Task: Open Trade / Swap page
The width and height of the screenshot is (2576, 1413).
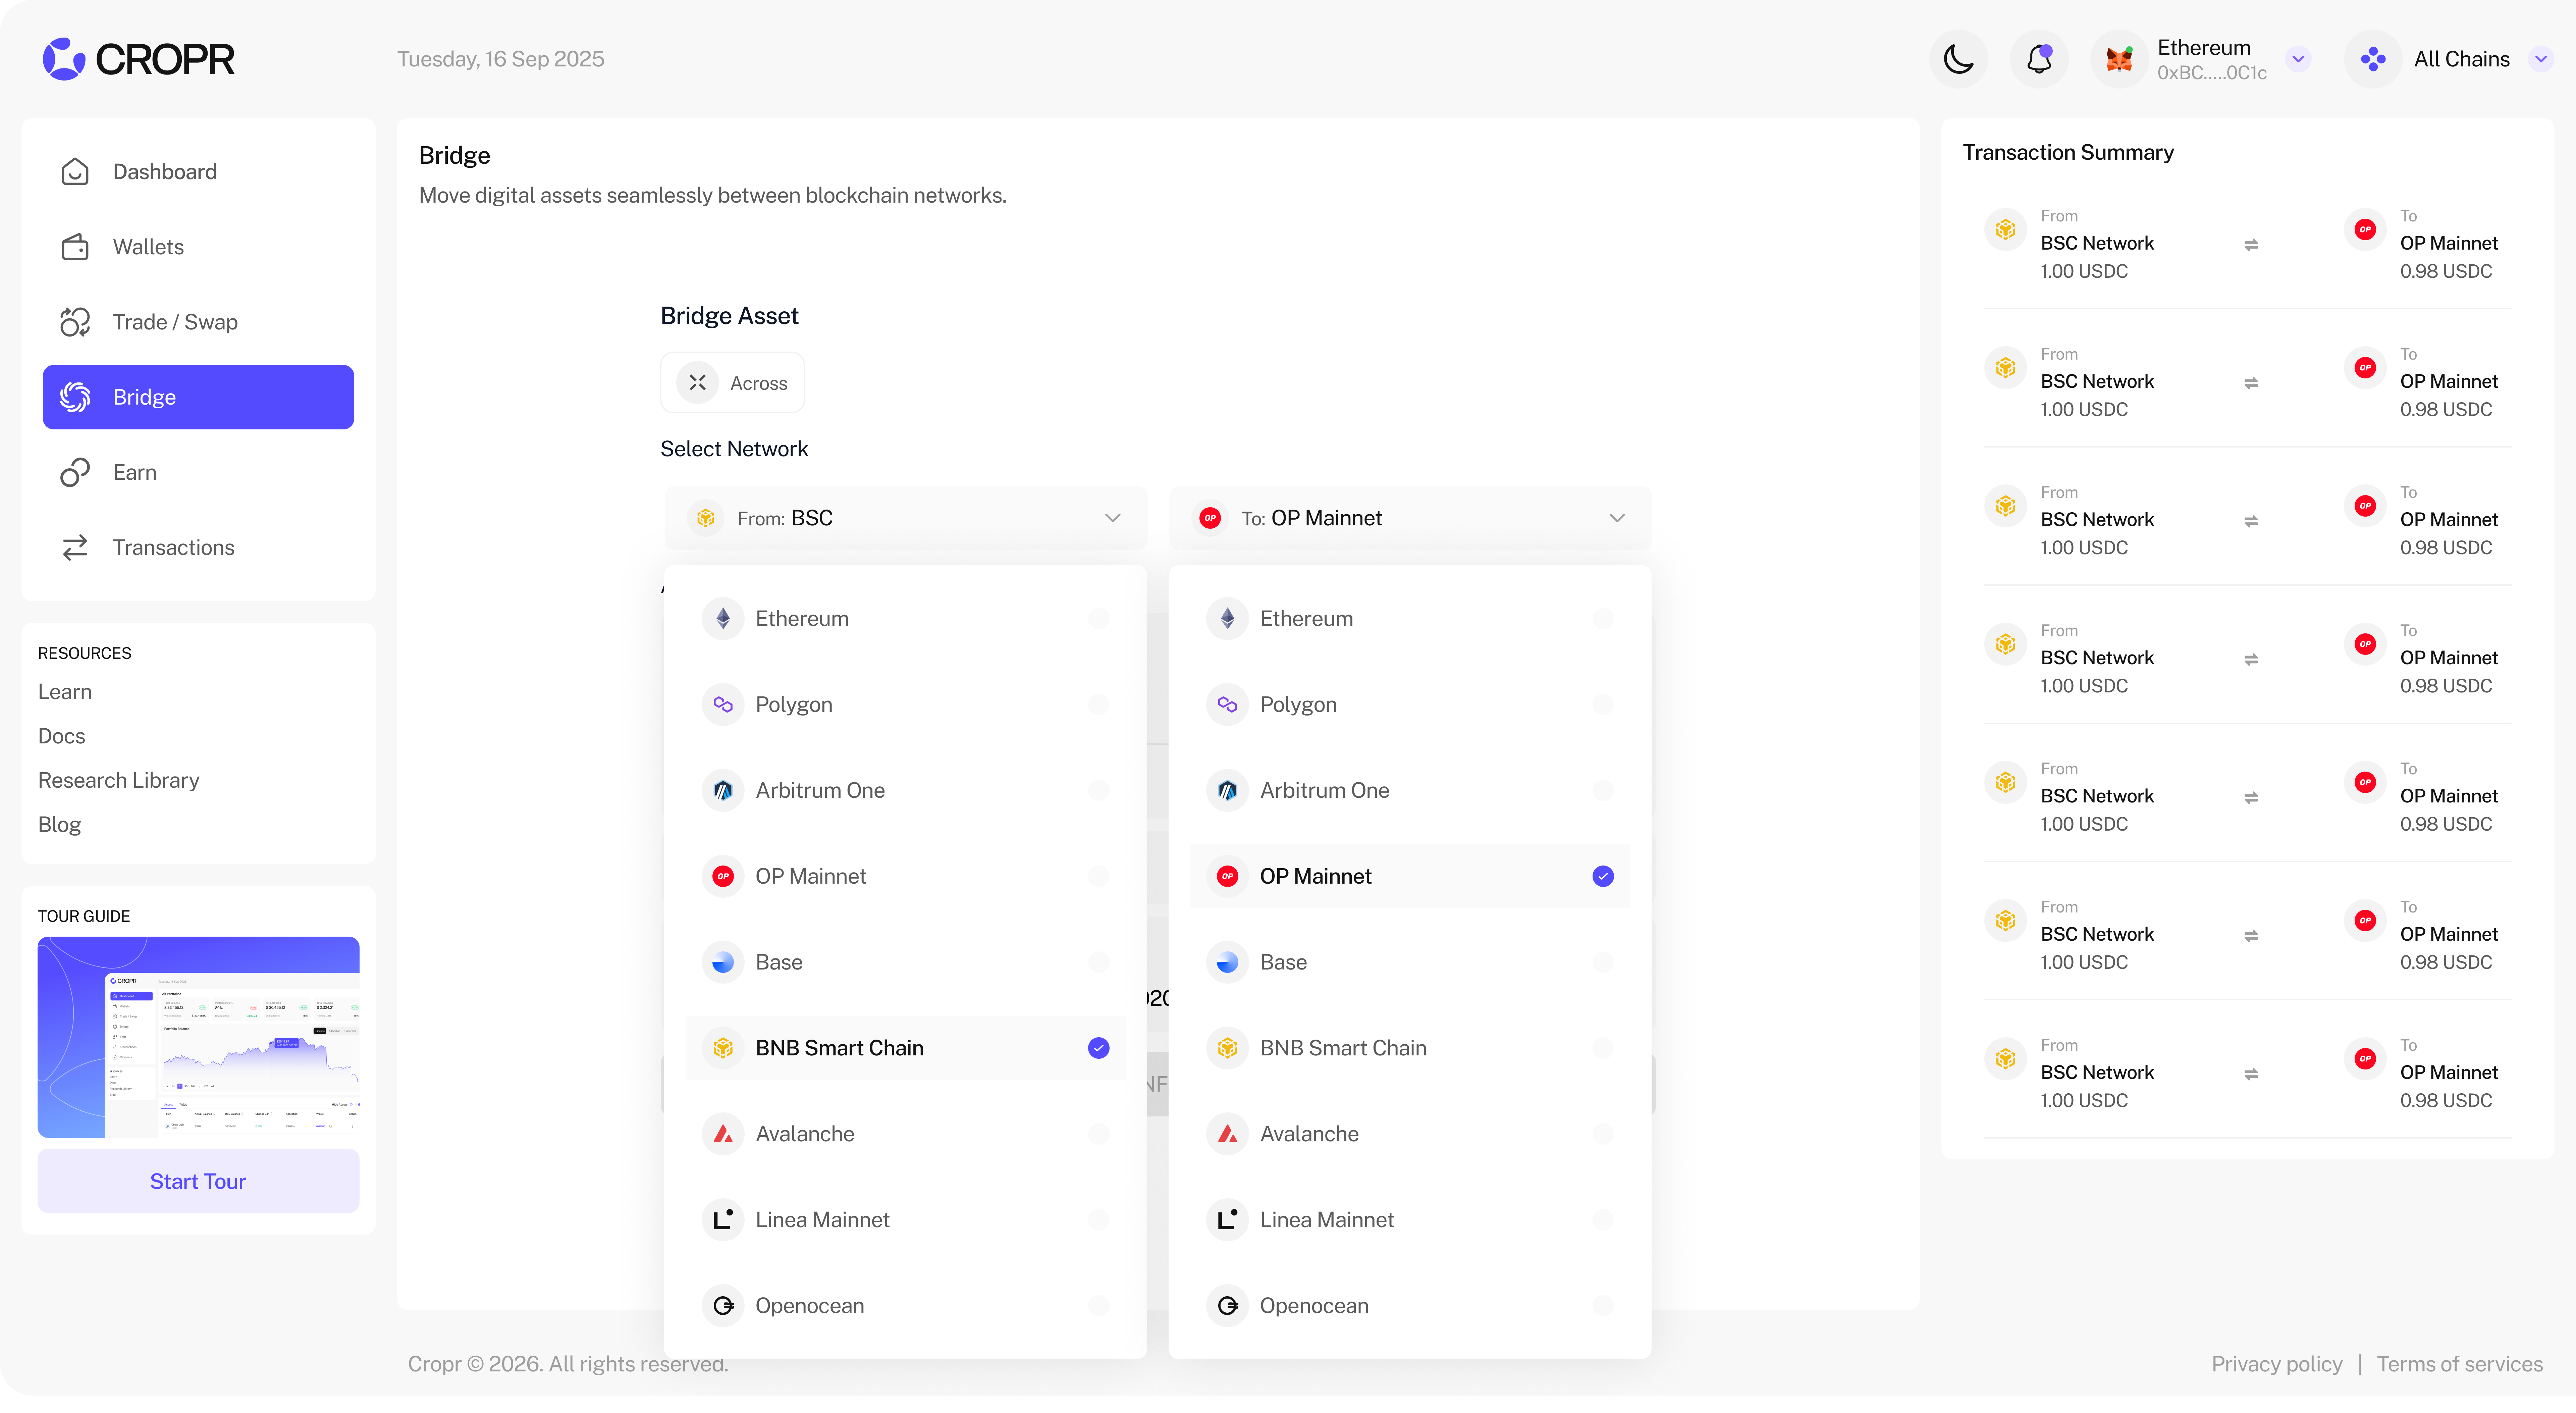Action: (198, 322)
